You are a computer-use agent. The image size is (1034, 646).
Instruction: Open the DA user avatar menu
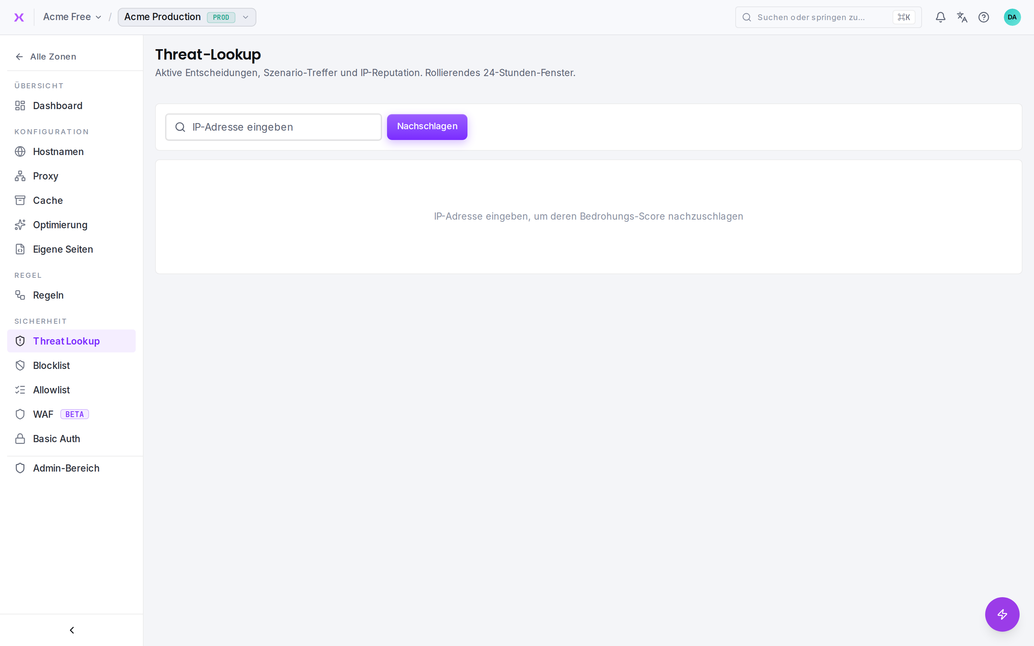click(1012, 17)
